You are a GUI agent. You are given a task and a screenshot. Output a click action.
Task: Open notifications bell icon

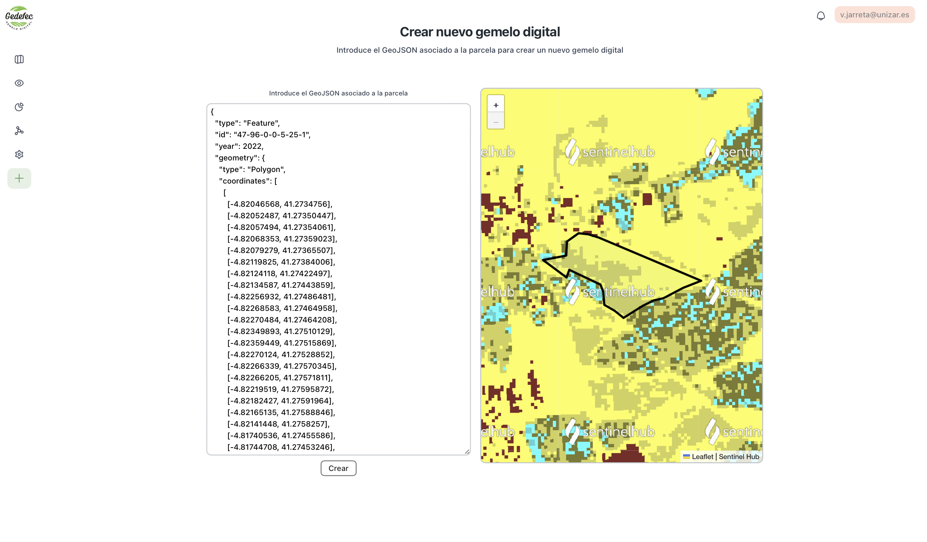(x=821, y=16)
